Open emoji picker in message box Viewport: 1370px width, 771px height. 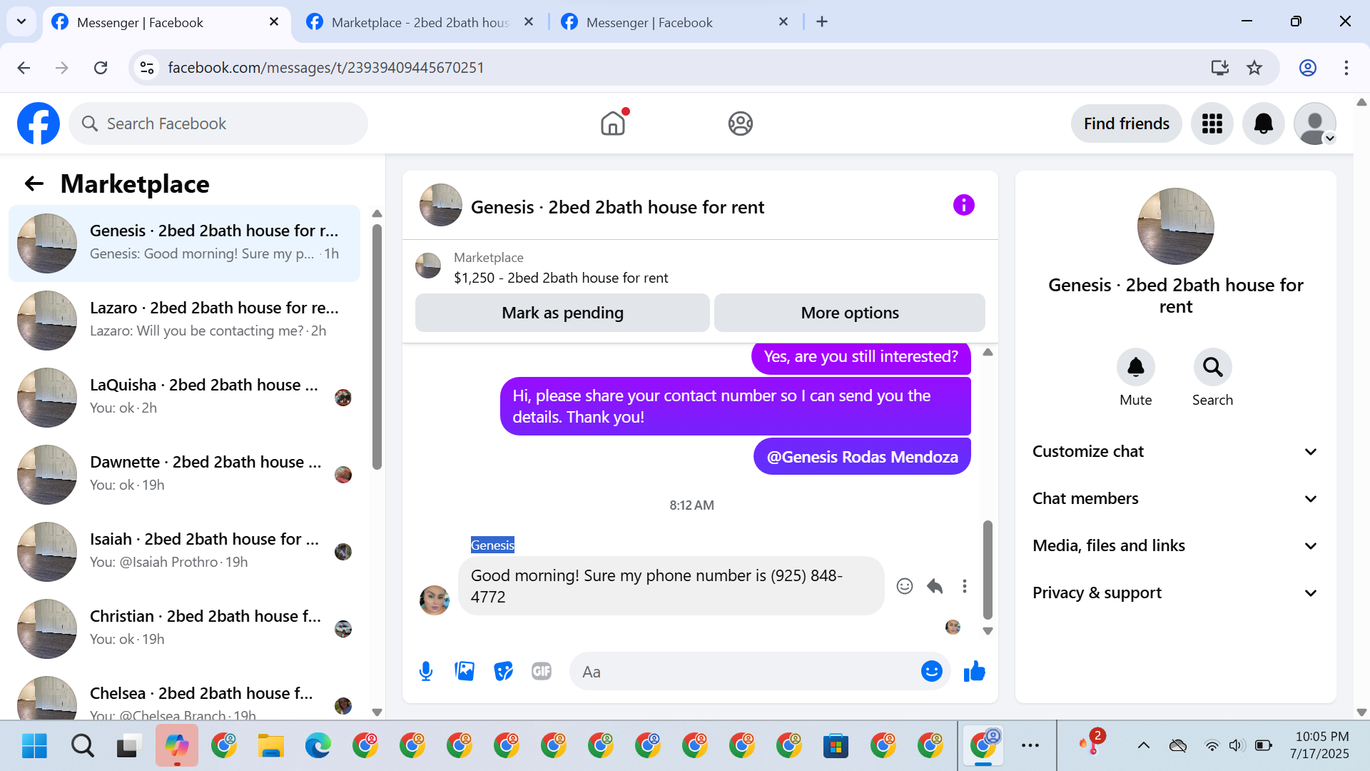tap(931, 671)
